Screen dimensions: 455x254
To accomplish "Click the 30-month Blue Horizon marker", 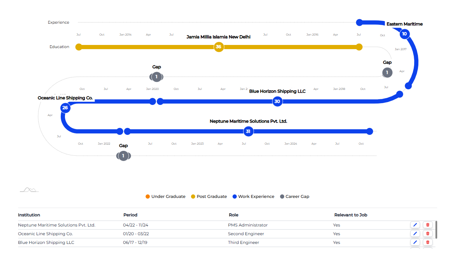I will [277, 101].
